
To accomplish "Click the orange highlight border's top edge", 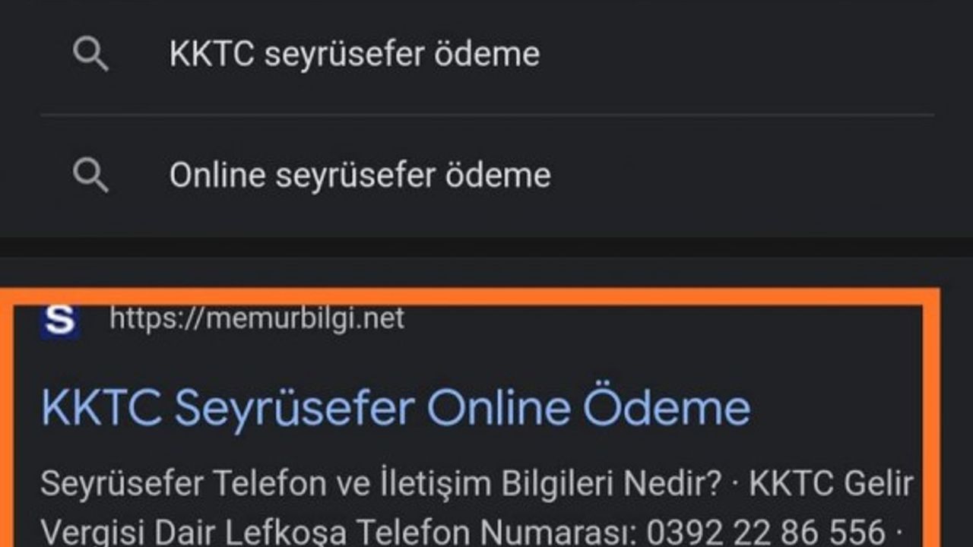I will point(486,297).
